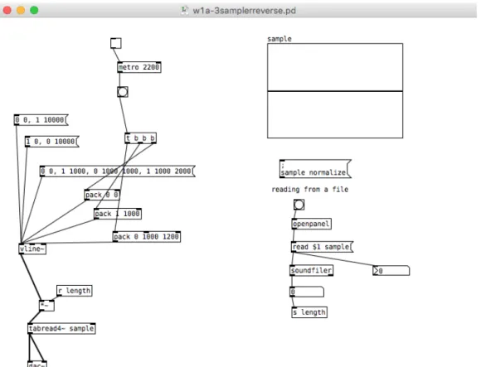Select the pack 0 1000 1200 object
The image size is (481, 367).
tap(147, 236)
